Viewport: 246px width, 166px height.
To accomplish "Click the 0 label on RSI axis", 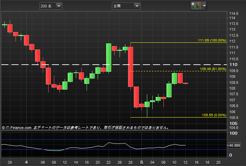I will [x=230, y=155].
